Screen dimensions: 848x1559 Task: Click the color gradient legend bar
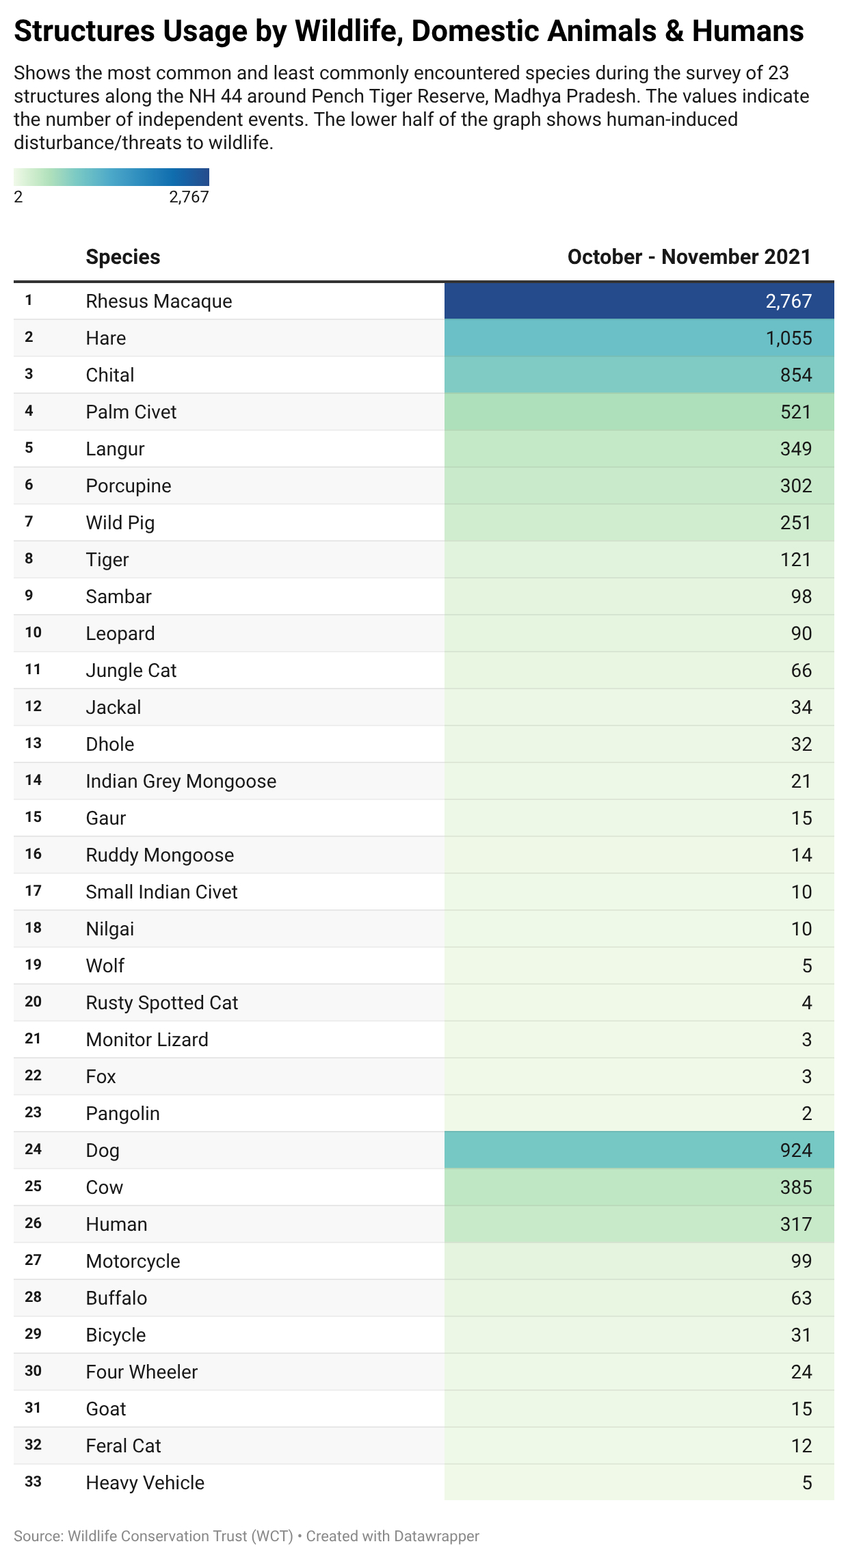coord(111,177)
